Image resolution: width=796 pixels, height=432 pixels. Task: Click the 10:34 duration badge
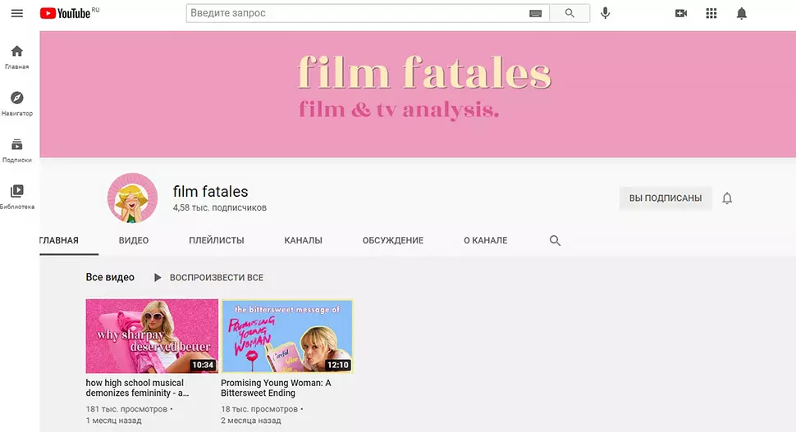pyautogui.click(x=203, y=365)
